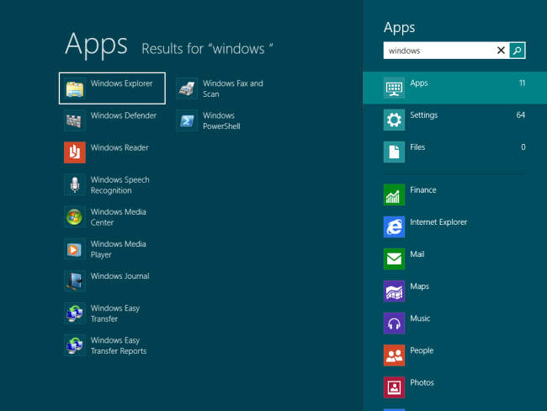This screenshot has height=411, width=547.
Task: Click the Maps label
Action: click(x=420, y=286)
